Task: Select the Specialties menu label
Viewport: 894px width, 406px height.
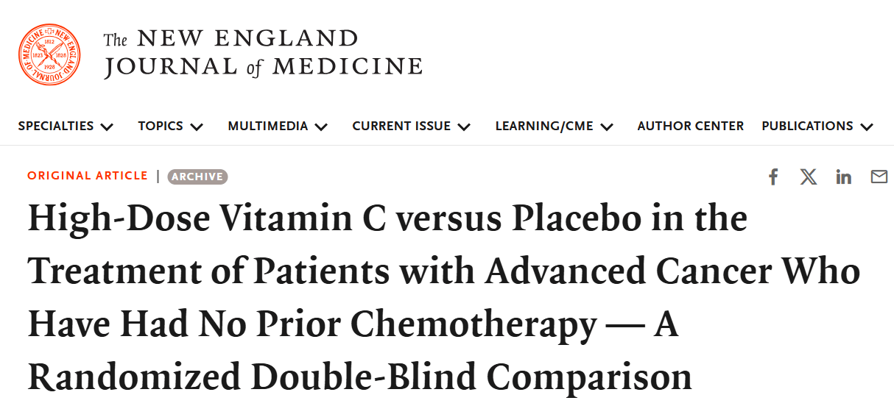Action: tap(56, 126)
